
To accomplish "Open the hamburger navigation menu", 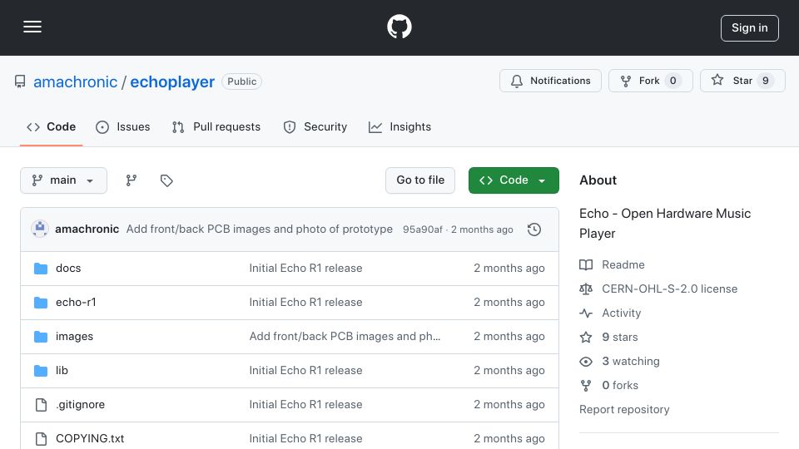I will pos(32,27).
